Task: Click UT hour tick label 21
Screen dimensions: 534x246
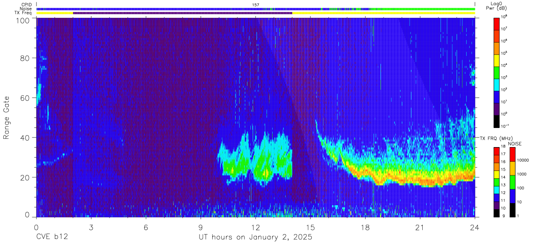Action: [x=420, y=227]
